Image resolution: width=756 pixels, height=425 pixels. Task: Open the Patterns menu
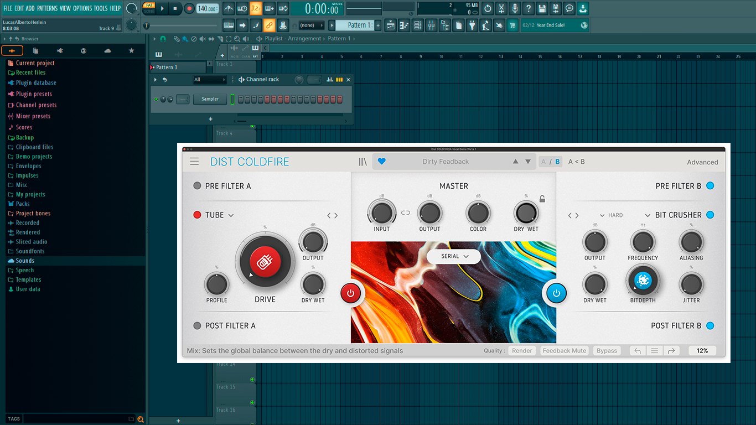[47, 8]
